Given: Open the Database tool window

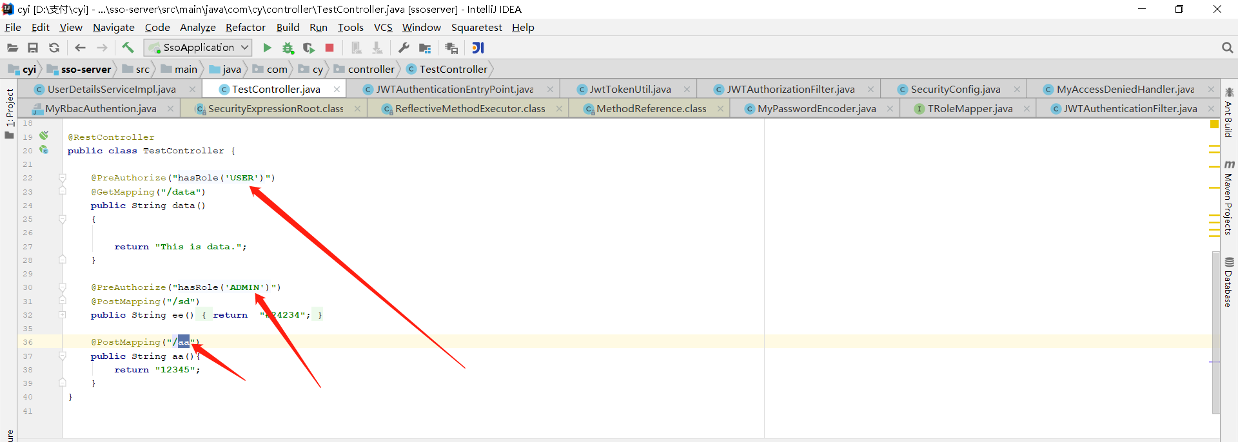Looking at the screenshot, I should pyautogui.click(x=1229, y=282).
